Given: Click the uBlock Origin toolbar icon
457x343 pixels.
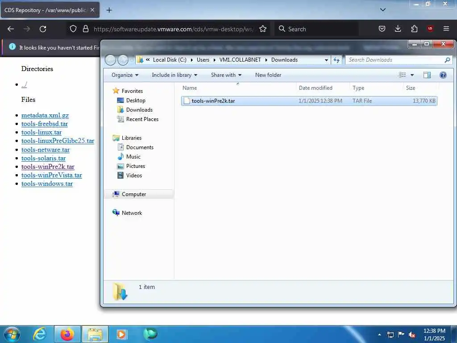Looking at the screenshot, I should pyautogui.click(x=430, y=29).
